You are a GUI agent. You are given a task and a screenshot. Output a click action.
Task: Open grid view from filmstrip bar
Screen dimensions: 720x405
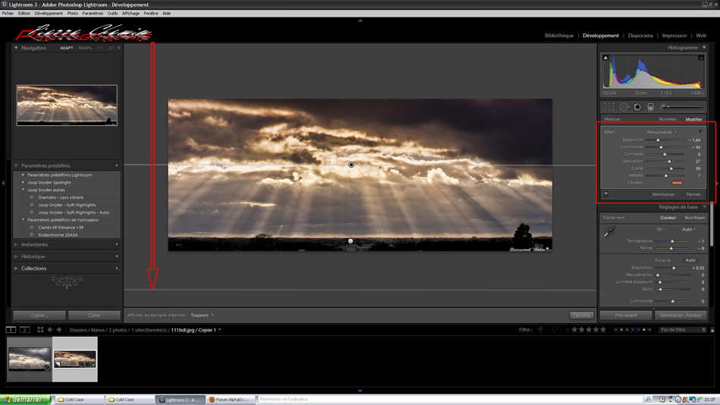(x=40, y=330)
